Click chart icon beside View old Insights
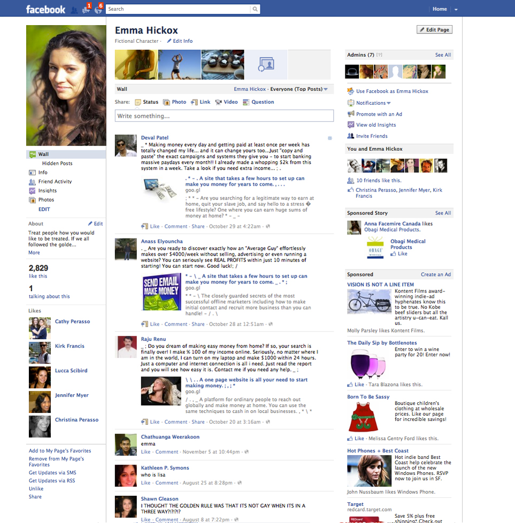This screenshot has height=523, width=515. [351, 125]
